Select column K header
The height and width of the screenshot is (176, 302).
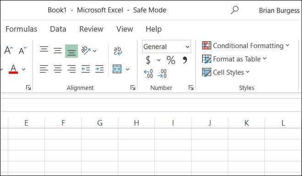[247, 123]
